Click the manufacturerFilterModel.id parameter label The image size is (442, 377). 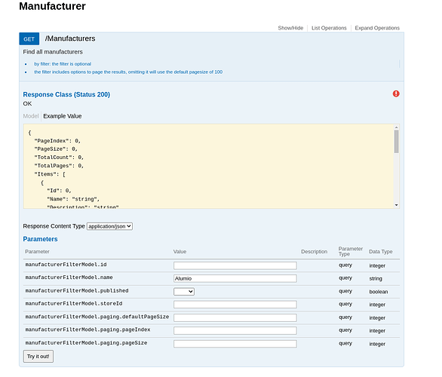pyautogui.click(x=66, y=265)
